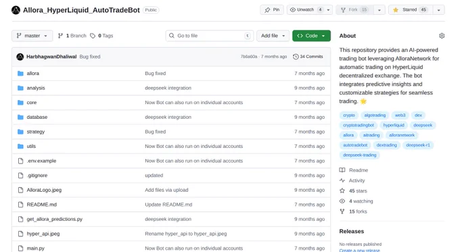Screen dimensions: 460x252
Task: View the 1 Branch link
Action: (72, 36)
